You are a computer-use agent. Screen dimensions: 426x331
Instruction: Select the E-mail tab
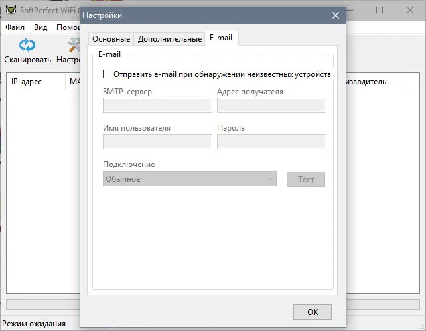coord(221,38)
